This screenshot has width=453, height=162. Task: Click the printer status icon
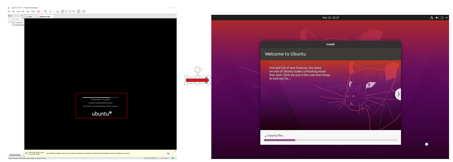coord(158,158)
